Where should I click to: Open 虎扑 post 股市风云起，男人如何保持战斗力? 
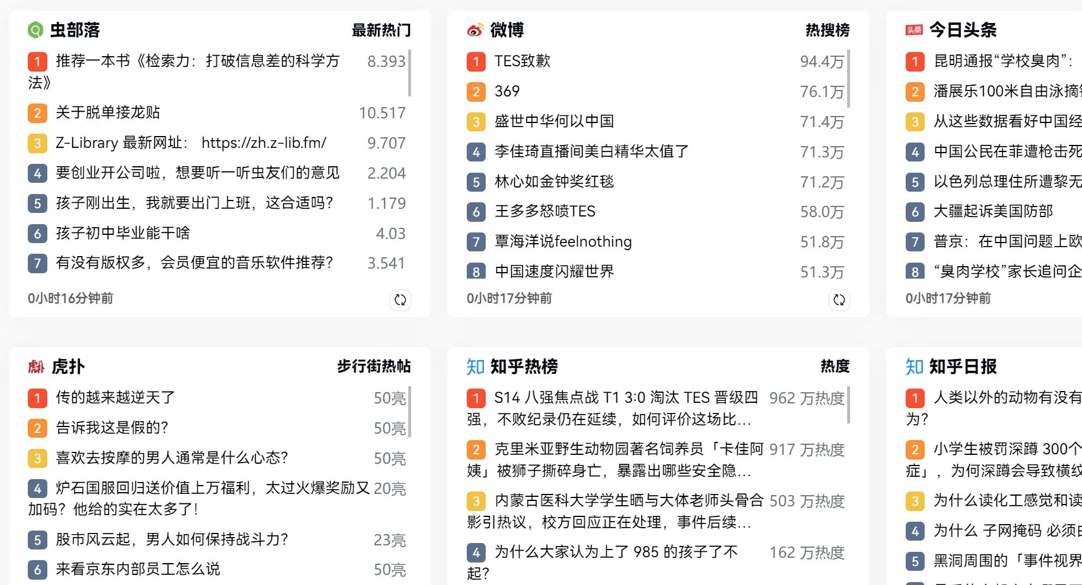point(172,539)
